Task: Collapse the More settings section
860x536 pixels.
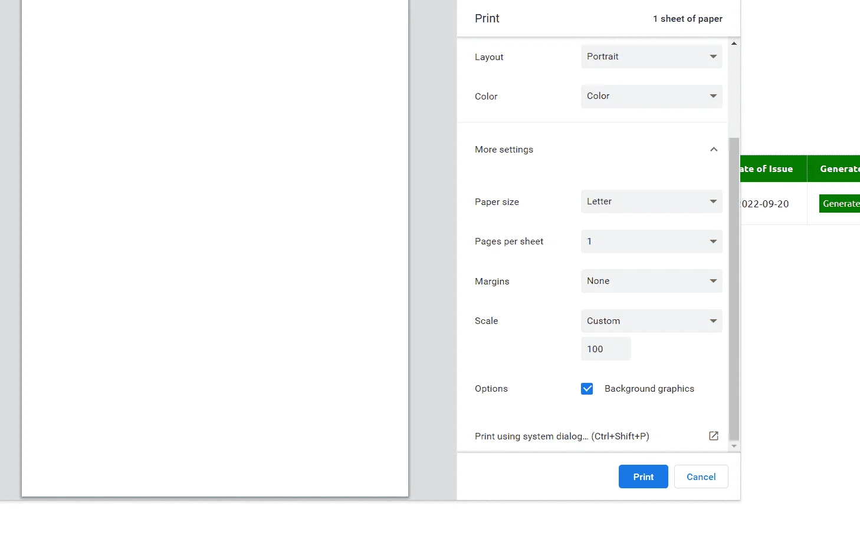Action: point(714,150)
